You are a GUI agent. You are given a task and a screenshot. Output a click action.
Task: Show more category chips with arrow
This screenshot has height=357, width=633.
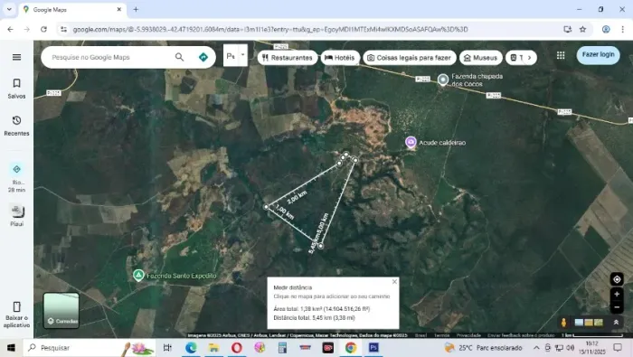point(529,58)
